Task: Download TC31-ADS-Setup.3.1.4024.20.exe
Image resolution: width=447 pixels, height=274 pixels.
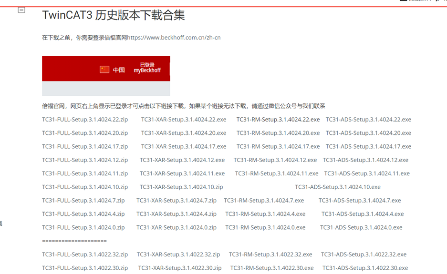Action: [x=368, y=133]
